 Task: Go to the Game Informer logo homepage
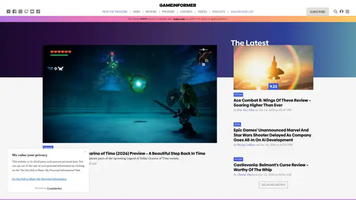click(178, 5)
